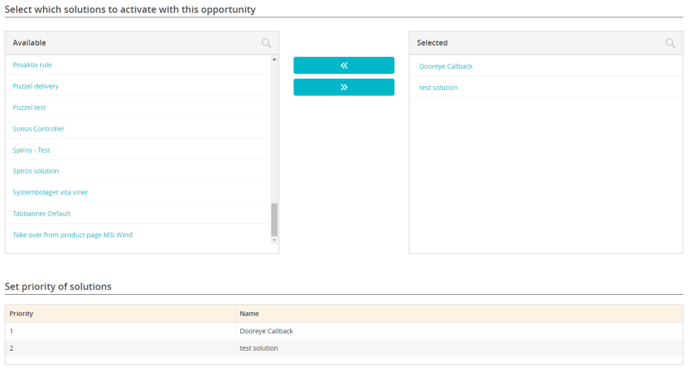Choose Systembolaget vita viner solution
This screenshot has width=690, height=378.
tap(51, 192)
